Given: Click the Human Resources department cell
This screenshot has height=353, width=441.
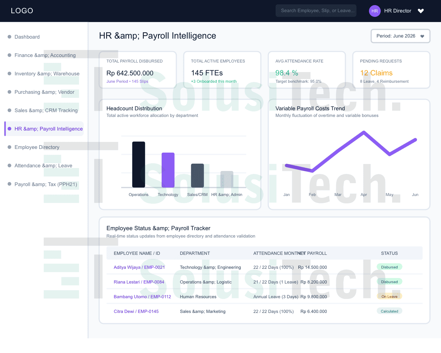Looking at the screenshot, I should (198, 297).
